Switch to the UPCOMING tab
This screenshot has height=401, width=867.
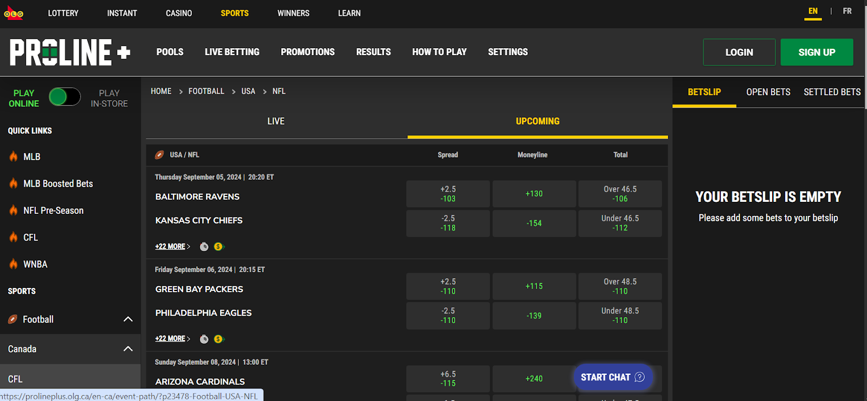coord(538,122)
